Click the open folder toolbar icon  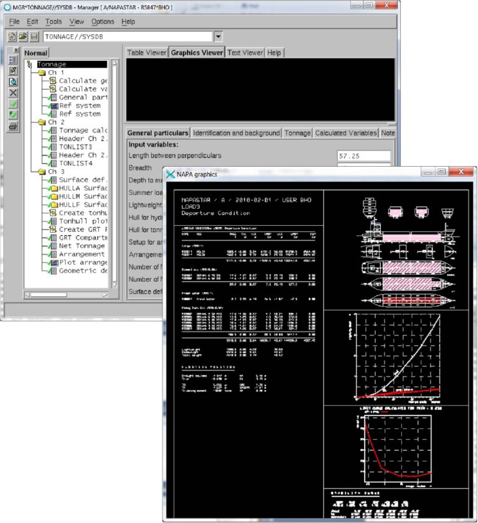(x=22, y=36)
